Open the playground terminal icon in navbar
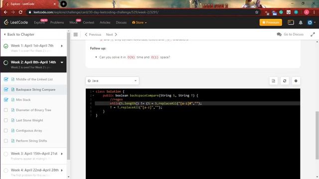The height and width of the screenshot is (179, 319). pyautogui.click(x=291, y=22)
